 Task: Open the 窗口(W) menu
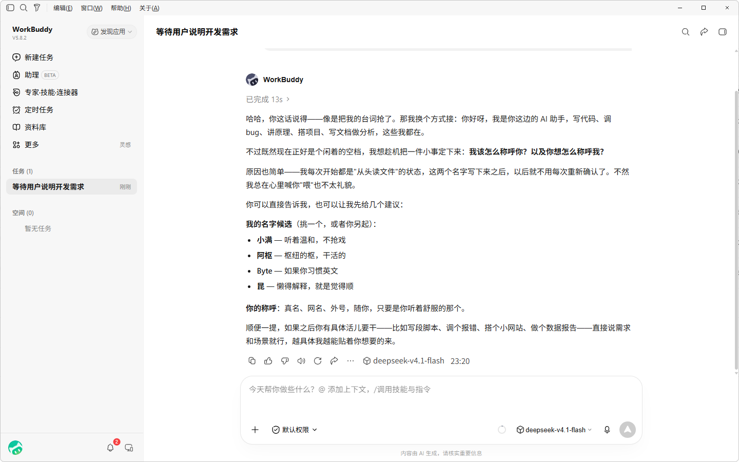pos(91,8)
